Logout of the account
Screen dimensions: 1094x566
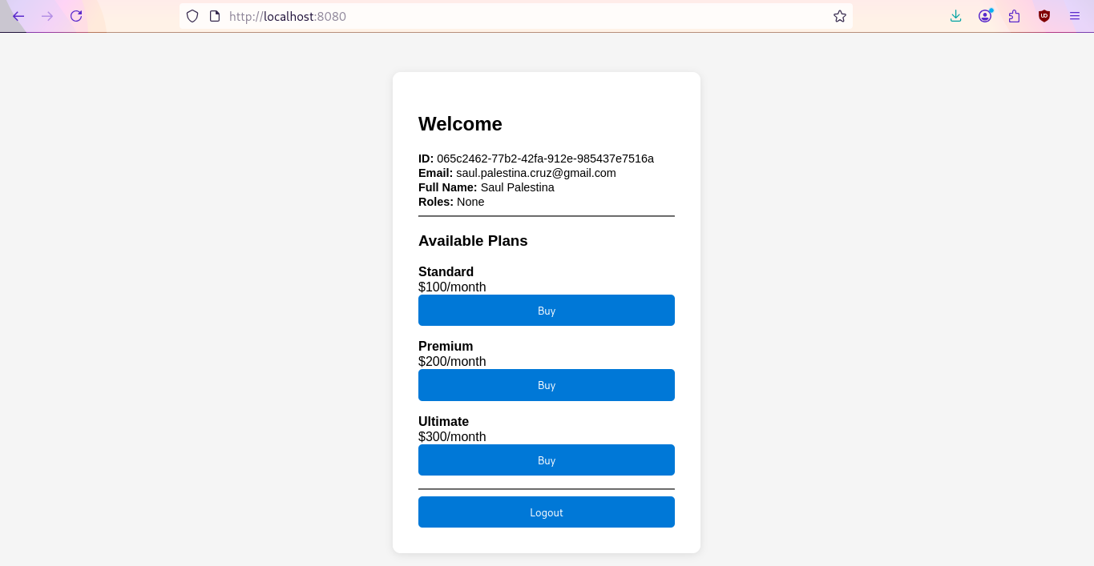pos(546,512)
